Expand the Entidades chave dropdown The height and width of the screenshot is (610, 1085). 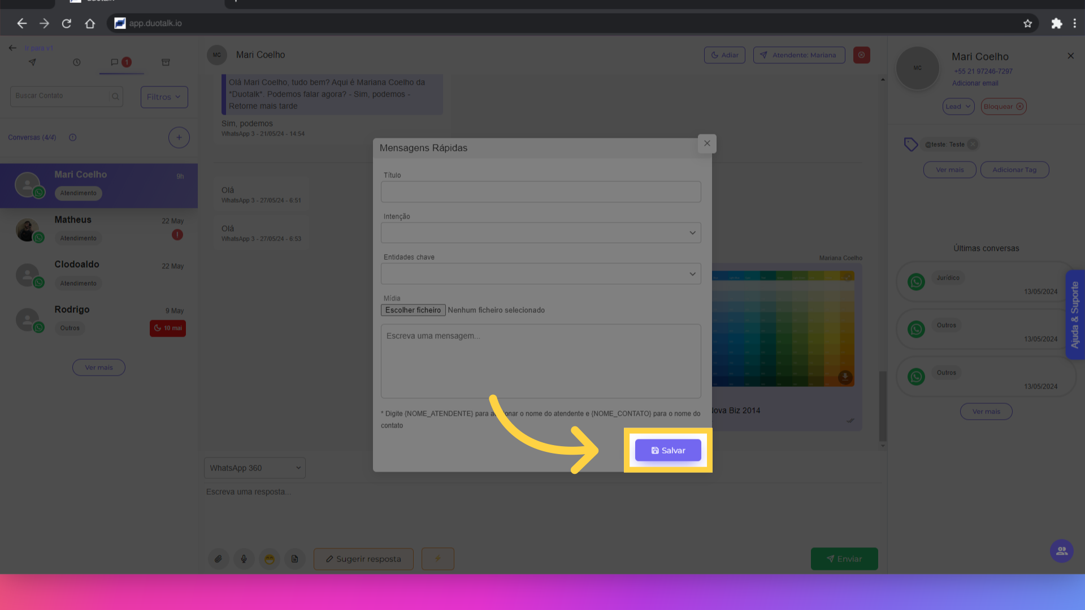[x=541, y=274]
